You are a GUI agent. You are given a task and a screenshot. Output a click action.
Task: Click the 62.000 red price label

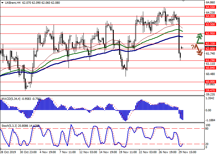click(210, 49)
